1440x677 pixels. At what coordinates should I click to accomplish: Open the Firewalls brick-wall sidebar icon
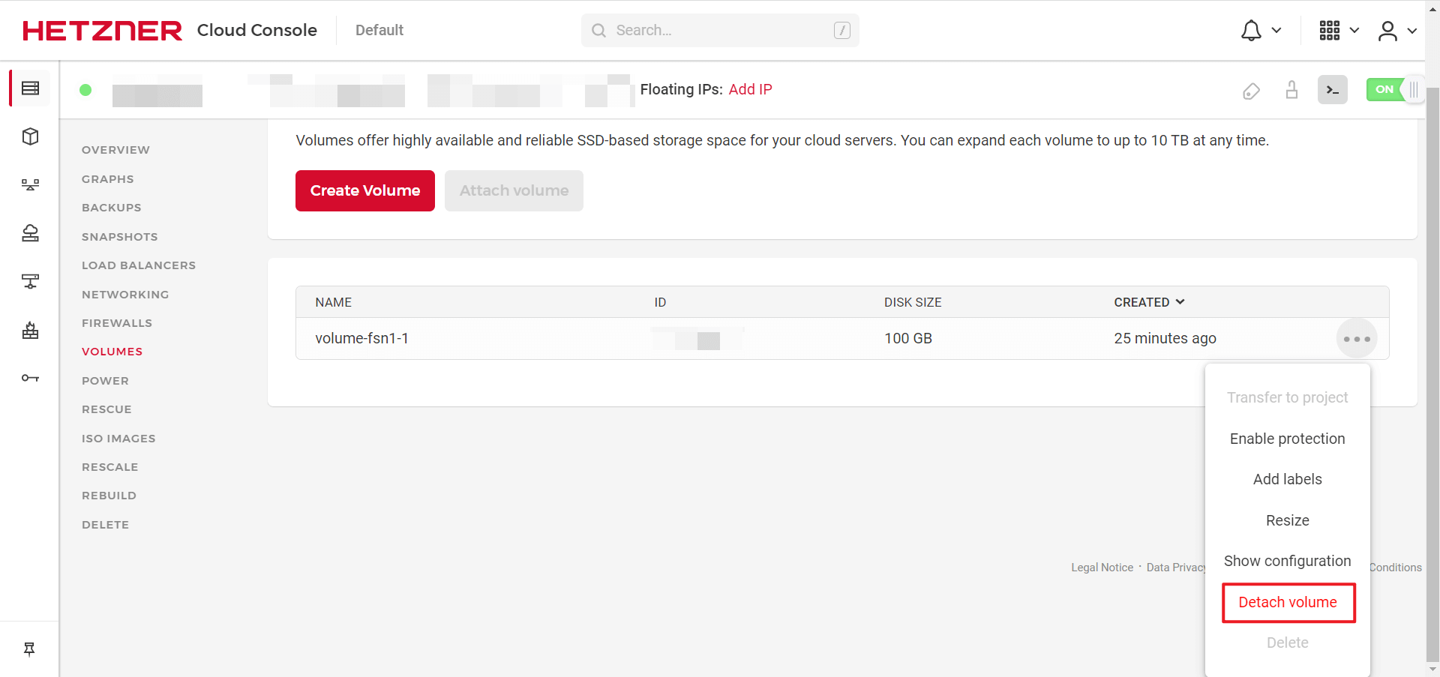pyautogui.click(x=30, y=330)
